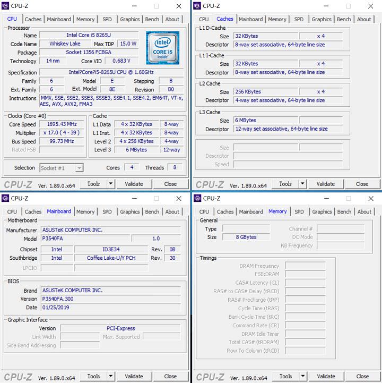
Task: Click the L3 Cache size field 6 MBytes
Action: [x=266, y=120]
